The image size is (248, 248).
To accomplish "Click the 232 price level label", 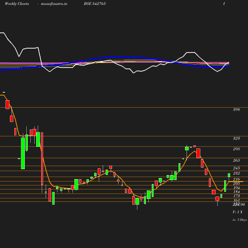I will point(236,173).
